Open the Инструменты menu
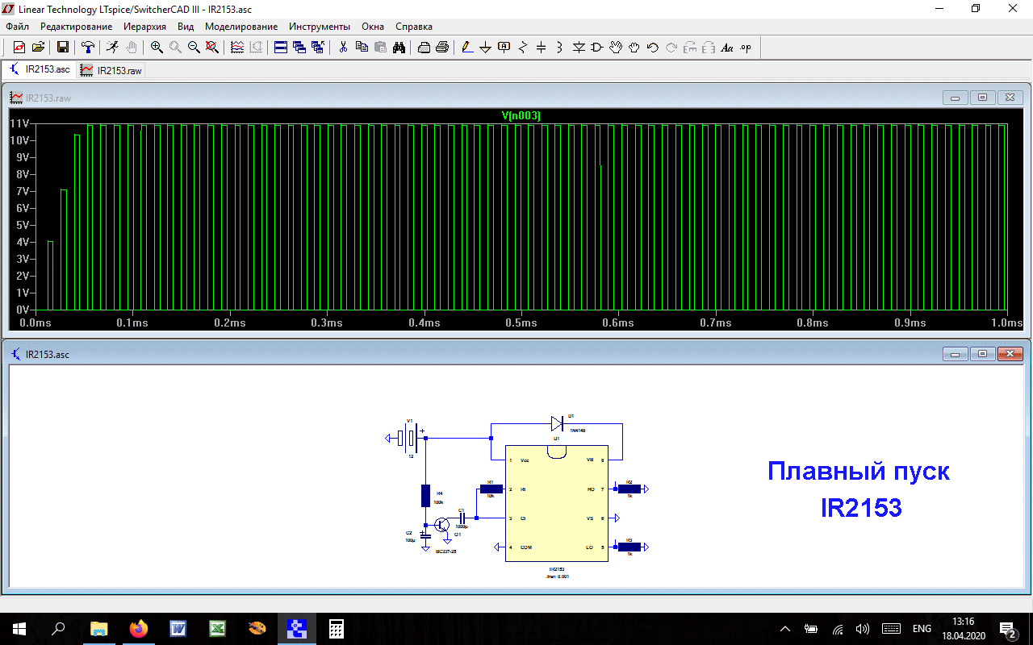Image resolution: width=1033 pixels, height=645 pixels. pos(319,27)
